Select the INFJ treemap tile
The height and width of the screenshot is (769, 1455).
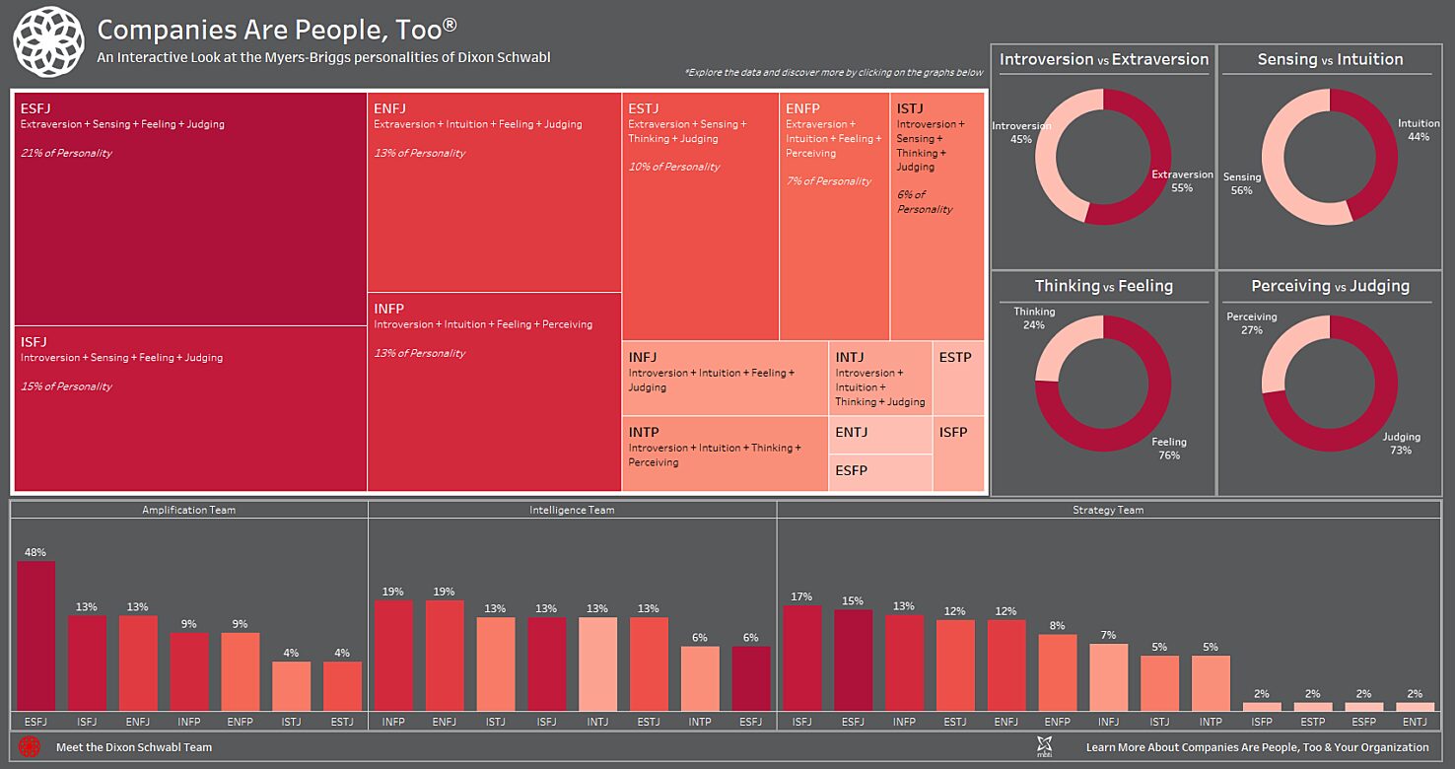tap(726, 379)
